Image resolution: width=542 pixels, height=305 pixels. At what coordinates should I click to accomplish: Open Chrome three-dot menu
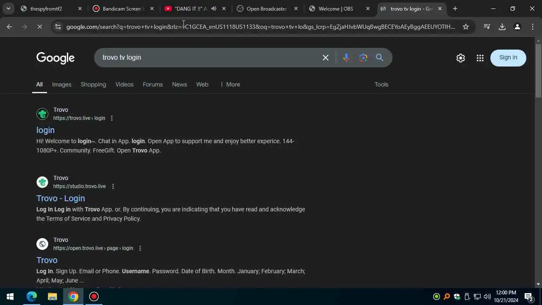533,27
